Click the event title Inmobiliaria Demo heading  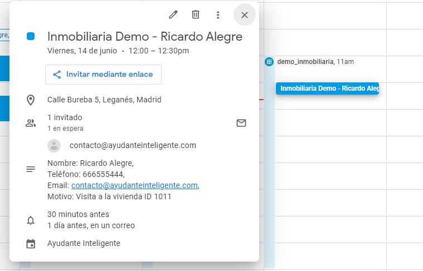[145, 37]
